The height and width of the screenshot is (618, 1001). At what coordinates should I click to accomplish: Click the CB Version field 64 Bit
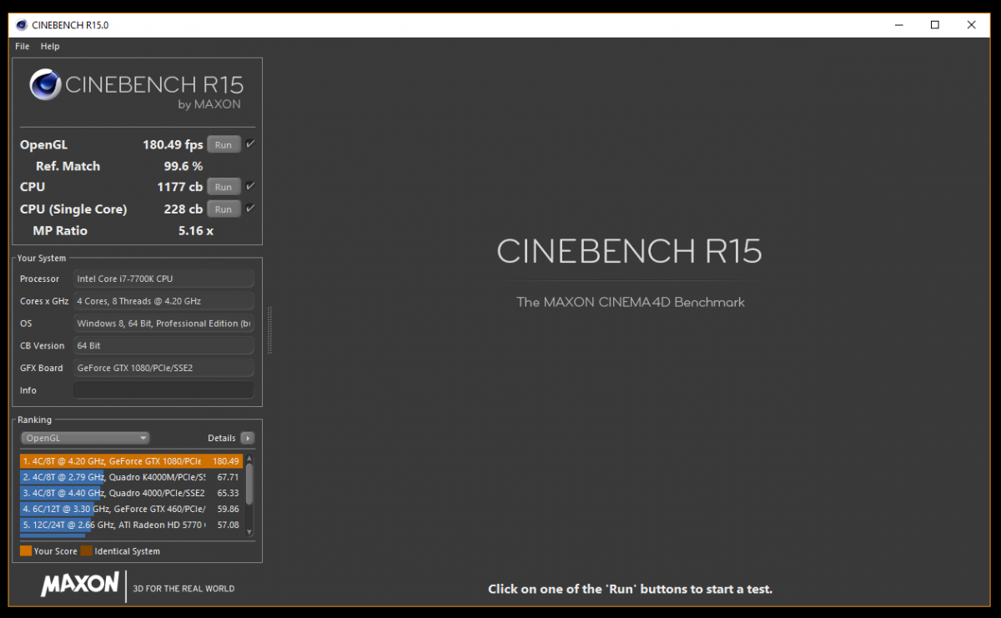(163, 345)
